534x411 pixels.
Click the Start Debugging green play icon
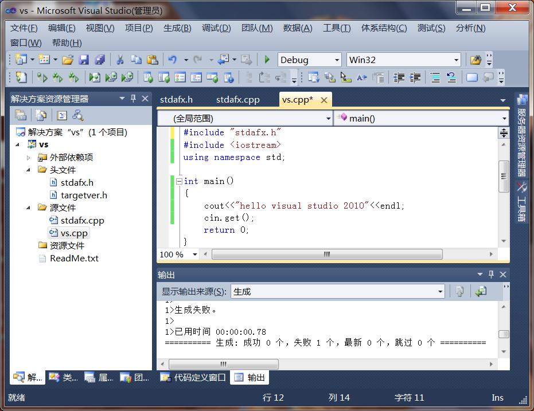click(x=267, y=60)
